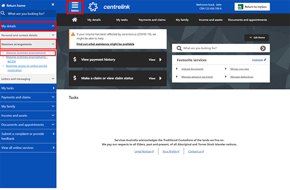
Task: Open My tasks in the sidebar
Action: tap(28, 88)
